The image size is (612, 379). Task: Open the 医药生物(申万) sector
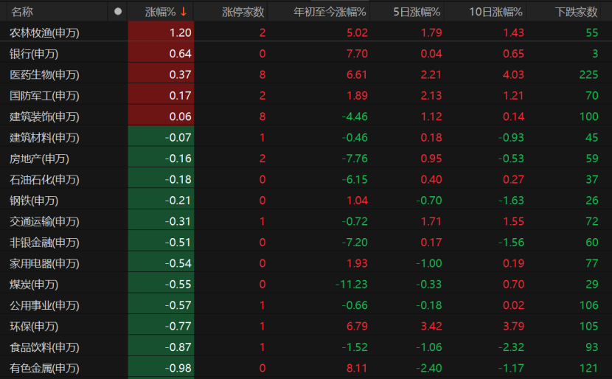tap(44, 74)
